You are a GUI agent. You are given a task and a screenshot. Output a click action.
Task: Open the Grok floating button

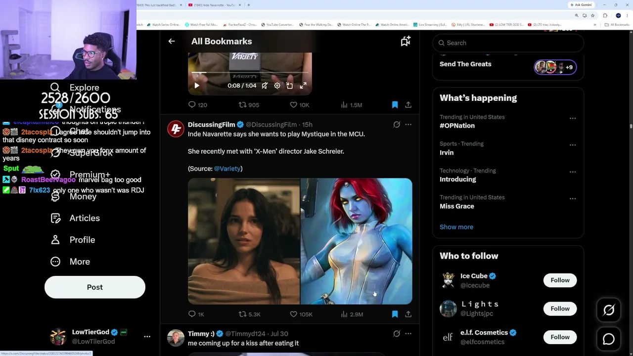(x=609, y=310)
